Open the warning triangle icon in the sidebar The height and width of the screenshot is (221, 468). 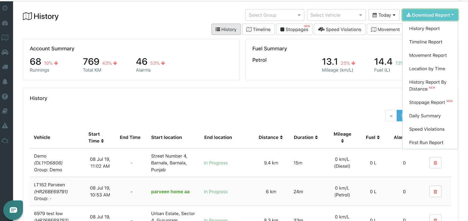(x=5, y=126)
